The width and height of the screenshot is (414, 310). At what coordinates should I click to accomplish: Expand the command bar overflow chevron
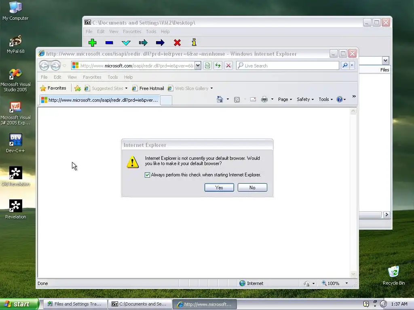[x=354, y=96]
